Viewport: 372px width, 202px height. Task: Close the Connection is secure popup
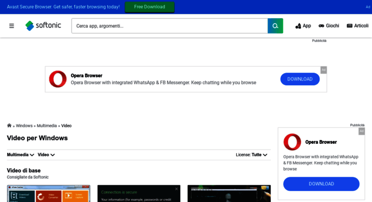coord(176,189)
